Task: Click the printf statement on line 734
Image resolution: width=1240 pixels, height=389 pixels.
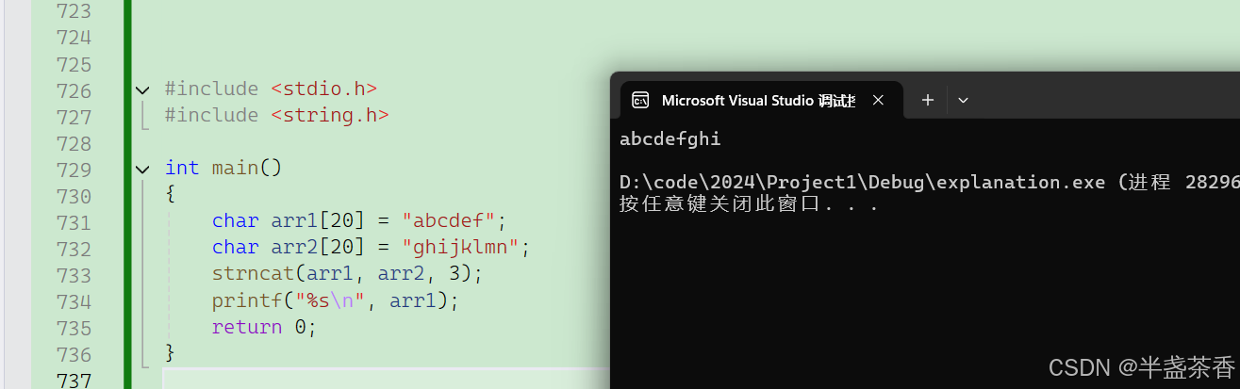Action: pos(335,300)
